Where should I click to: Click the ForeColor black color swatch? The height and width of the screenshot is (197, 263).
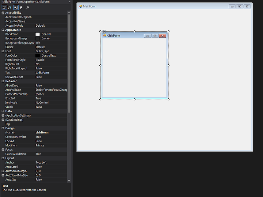[38, 56]
